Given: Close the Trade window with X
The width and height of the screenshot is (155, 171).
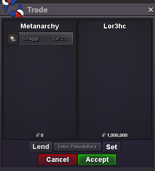Looking at the screenshot, I should coord(150,10).
